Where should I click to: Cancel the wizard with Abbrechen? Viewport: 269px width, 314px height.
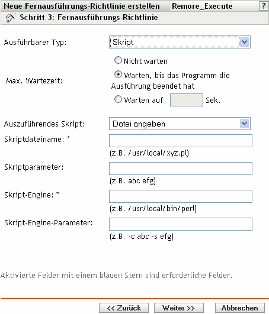tap(240, 308)
